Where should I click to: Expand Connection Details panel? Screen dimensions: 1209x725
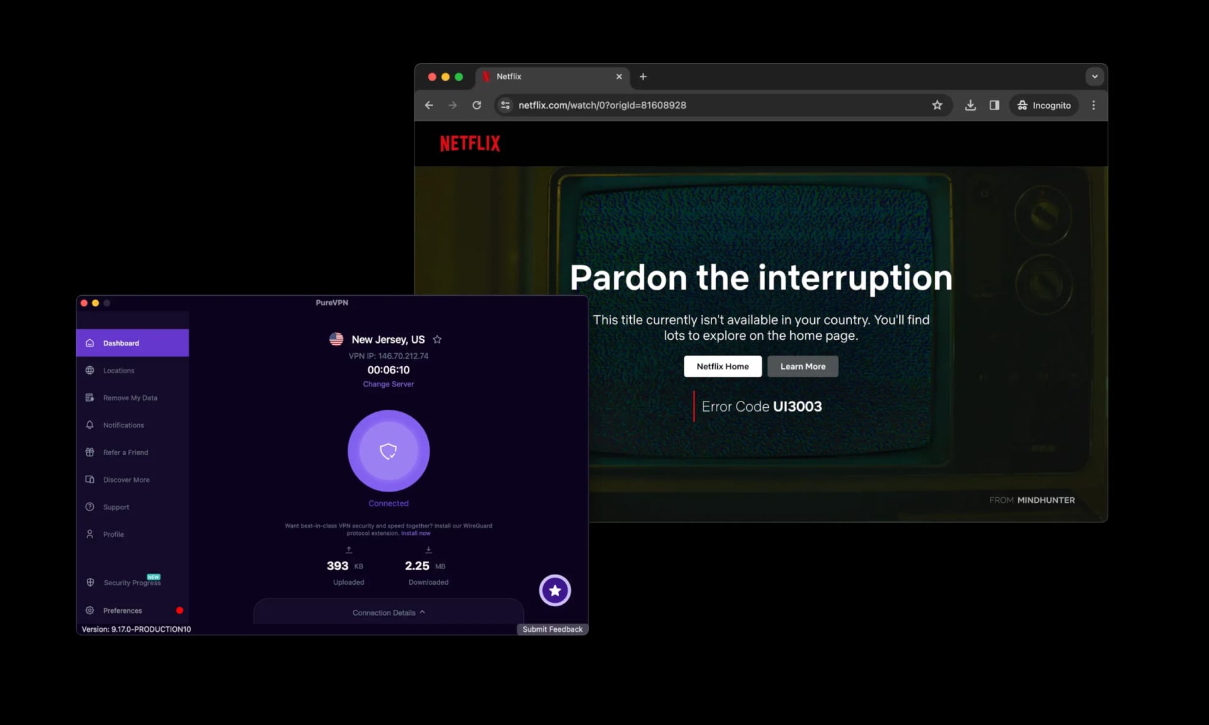coord(389,612)
